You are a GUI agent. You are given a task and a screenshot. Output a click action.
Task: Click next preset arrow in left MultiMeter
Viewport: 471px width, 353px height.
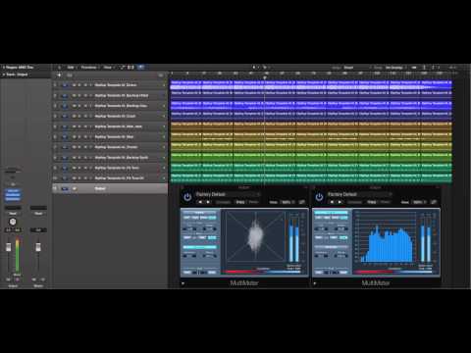click(208, 202)
